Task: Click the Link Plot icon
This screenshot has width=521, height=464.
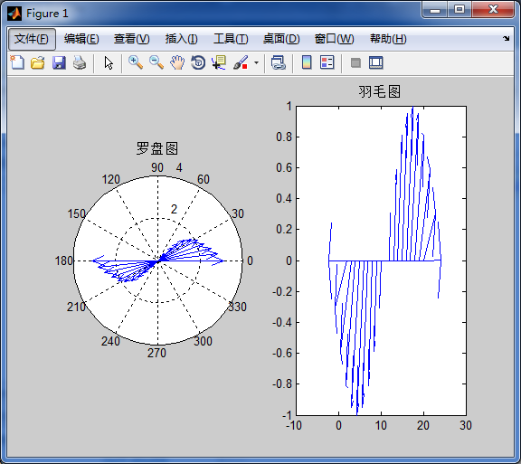Action: [279, 62]
